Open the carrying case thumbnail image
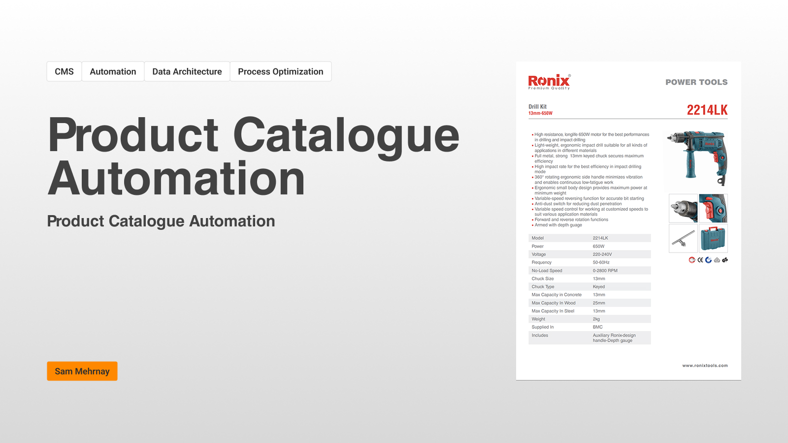This screenshot has width=788, height=443. click(x=713, y=238)
